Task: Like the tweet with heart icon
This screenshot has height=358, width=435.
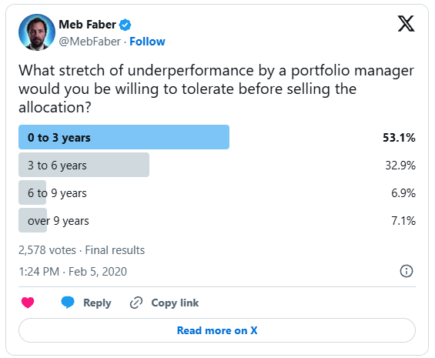Action: click(28, 303)
